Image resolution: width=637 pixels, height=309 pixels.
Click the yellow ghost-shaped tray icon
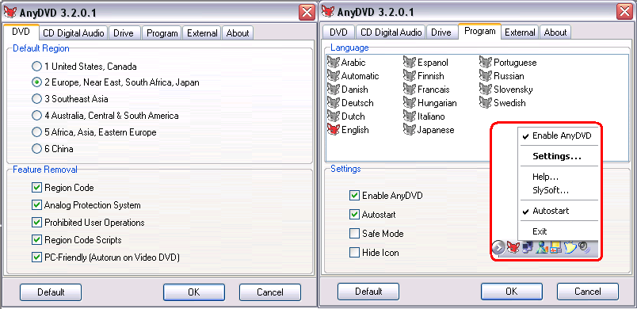(570, 247)
